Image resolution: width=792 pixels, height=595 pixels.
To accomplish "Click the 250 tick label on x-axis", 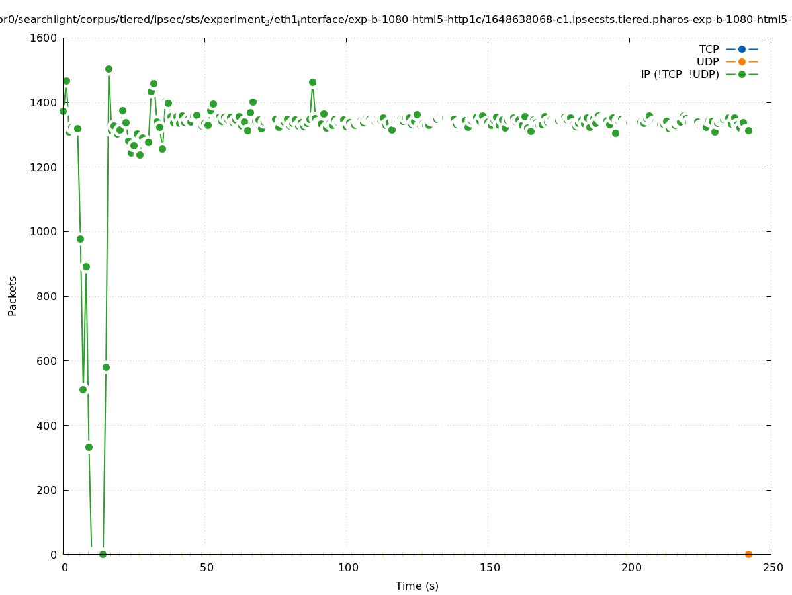I will [773, 567].
